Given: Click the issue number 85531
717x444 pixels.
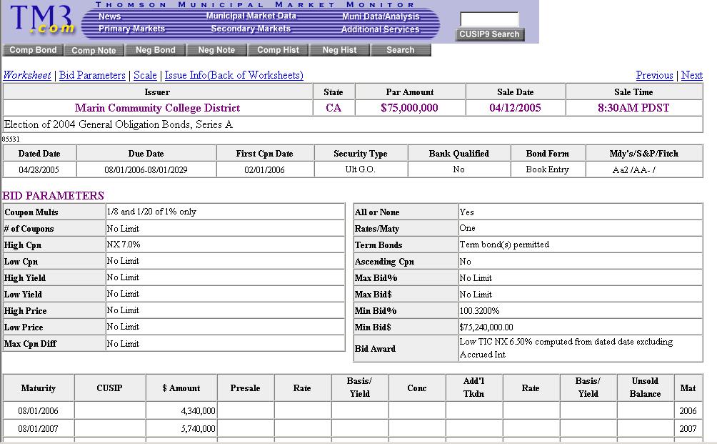Looking at the screenshot, I should (x=11, y=139).
